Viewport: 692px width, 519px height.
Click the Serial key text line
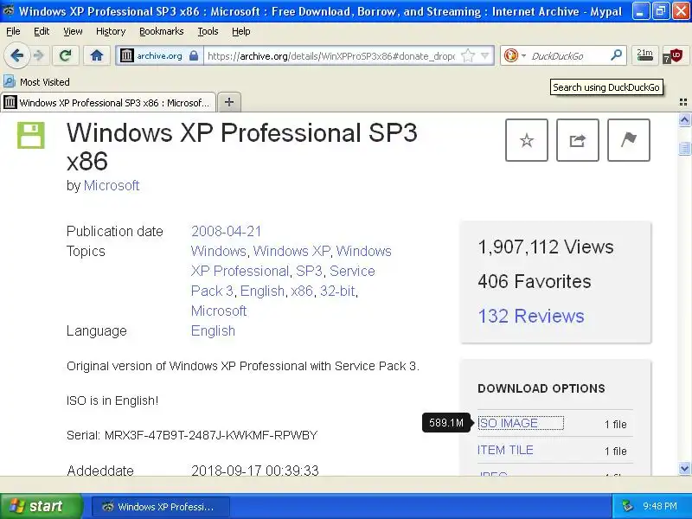pyautogui.click(x=192, y=435)
